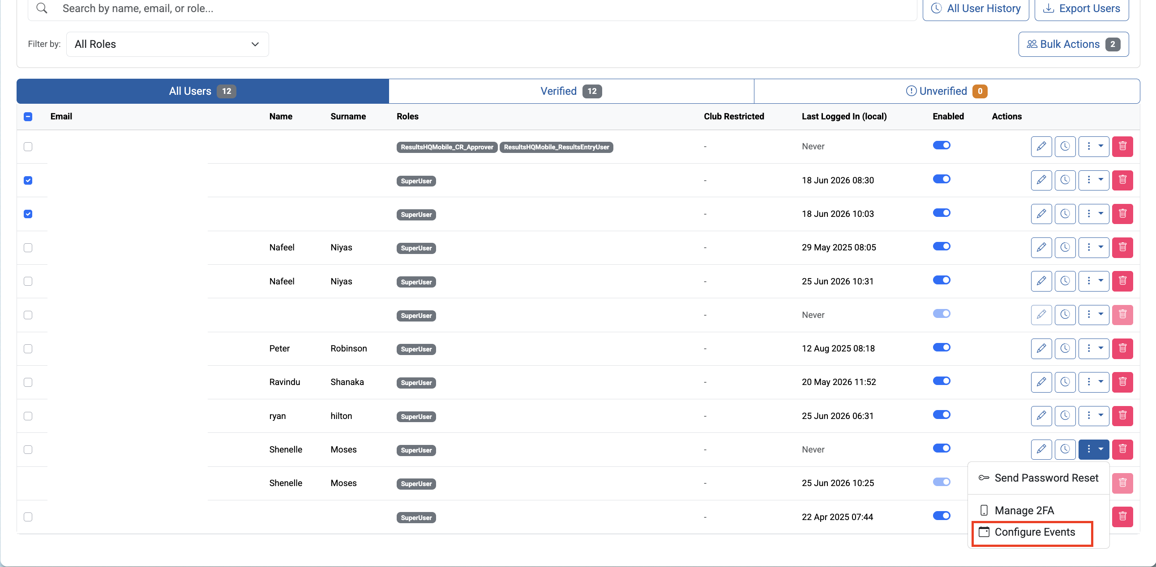The image size is (1156, 567).
Task: Click the SuperUser badge for Peter Robinson
Action: point(416,349)
